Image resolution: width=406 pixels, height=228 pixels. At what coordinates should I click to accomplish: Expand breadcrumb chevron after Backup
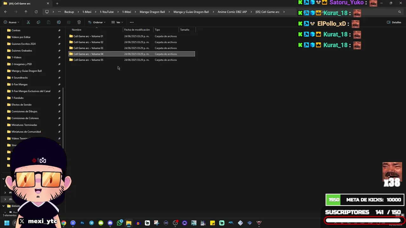(x=78, y=12)
